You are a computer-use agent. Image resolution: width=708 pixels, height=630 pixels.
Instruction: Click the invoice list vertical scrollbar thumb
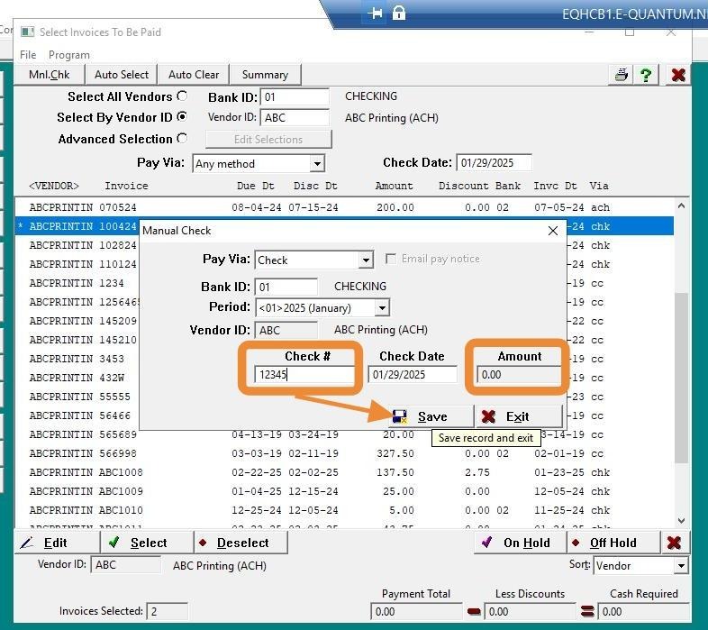pos(681,378)
